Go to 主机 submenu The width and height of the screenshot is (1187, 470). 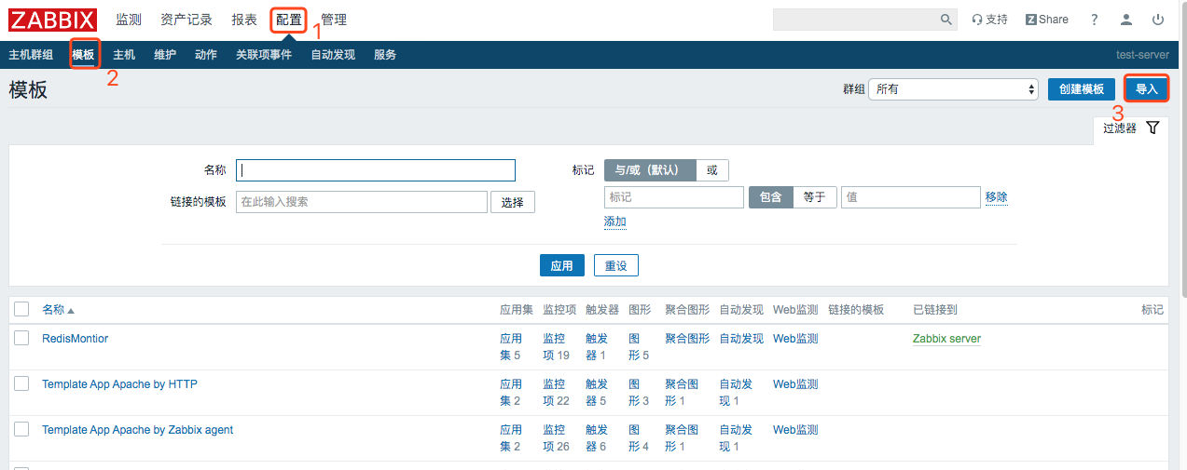click(124, 55)
